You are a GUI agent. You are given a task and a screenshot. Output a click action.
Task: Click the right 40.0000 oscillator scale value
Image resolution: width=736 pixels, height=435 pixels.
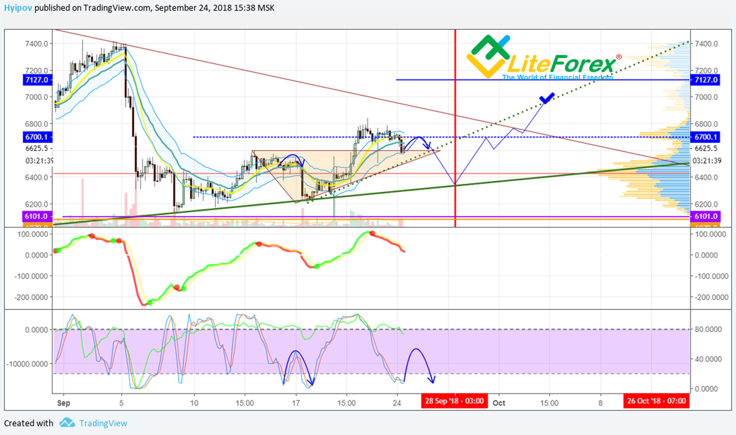708,359
